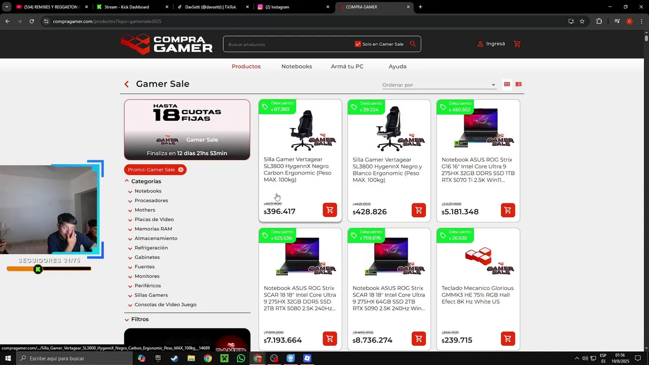This screenshot has height=365, width=649.
Task: Open the Ordenar por dropdown
Action: (439, 85)
